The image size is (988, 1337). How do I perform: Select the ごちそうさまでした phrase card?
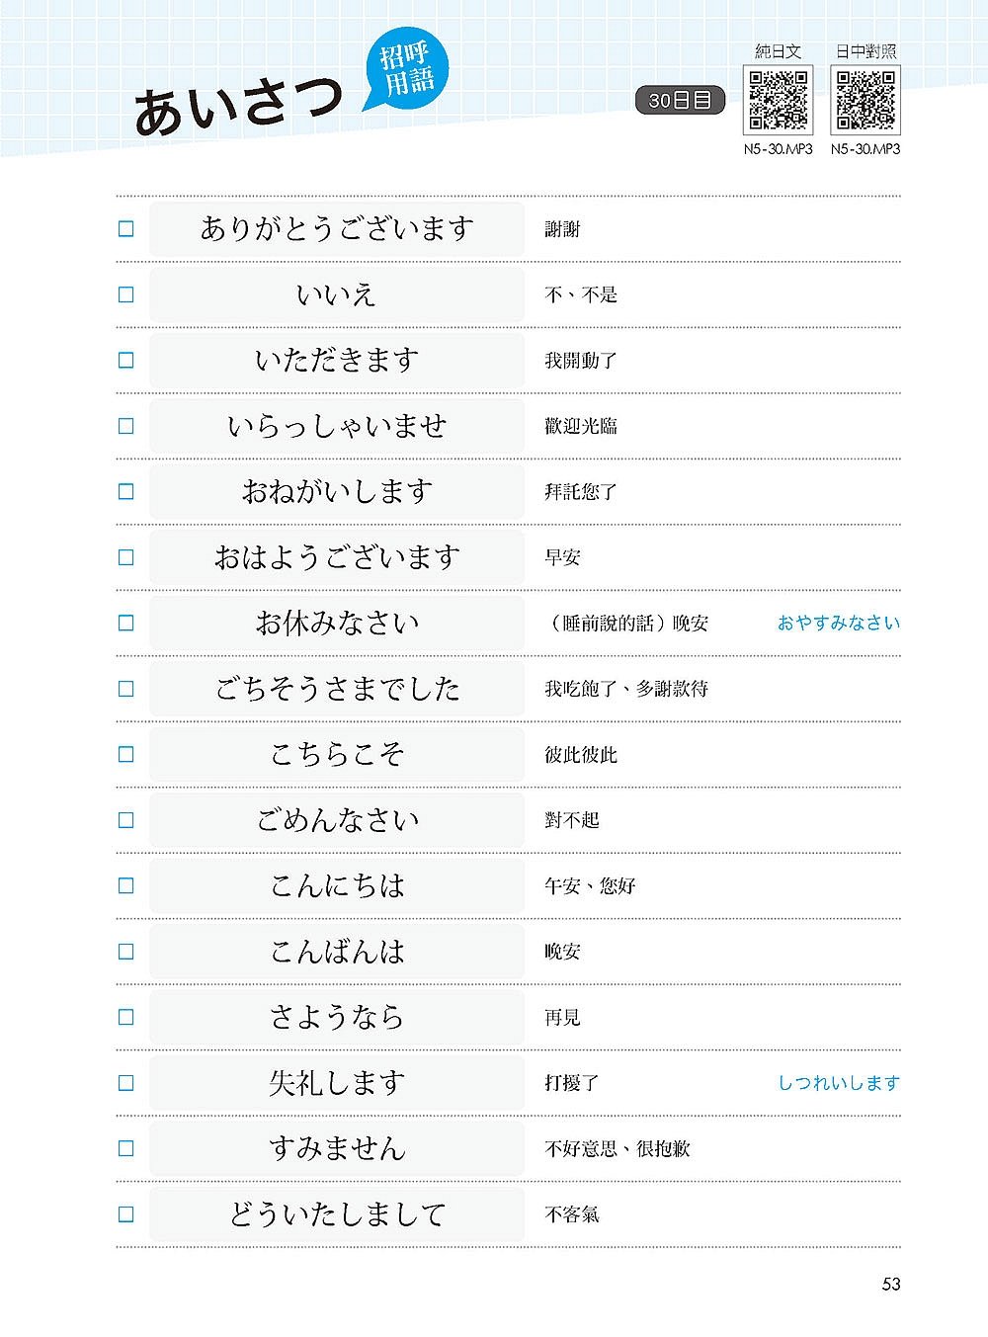pos(337,689)
